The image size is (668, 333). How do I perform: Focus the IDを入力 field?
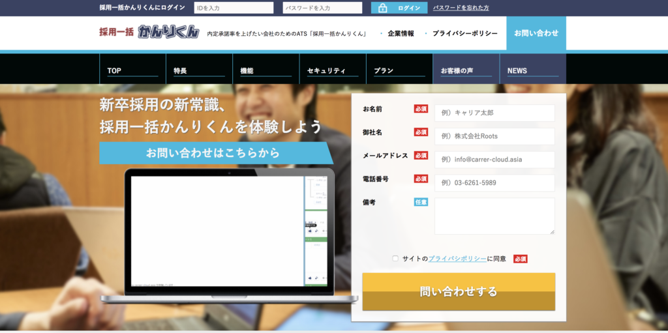coord(234,8)
